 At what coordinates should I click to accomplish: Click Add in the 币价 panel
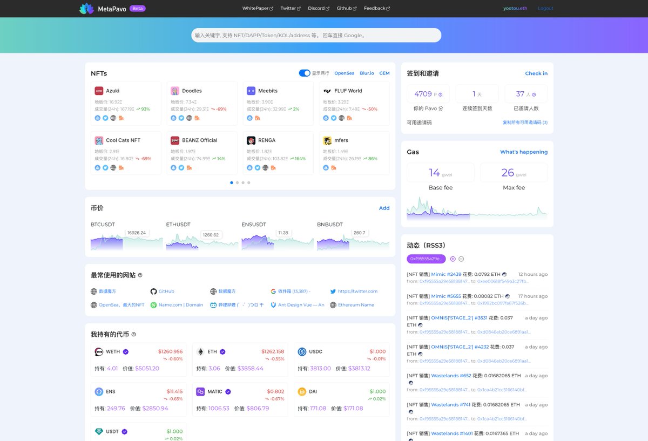(384, 208)
